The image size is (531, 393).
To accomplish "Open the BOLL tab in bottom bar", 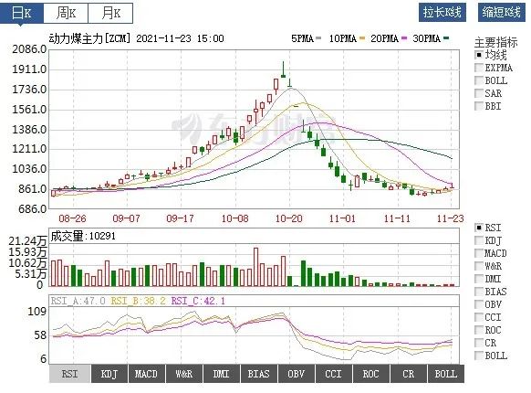I will pyautogui.click(x=445, y=374).
